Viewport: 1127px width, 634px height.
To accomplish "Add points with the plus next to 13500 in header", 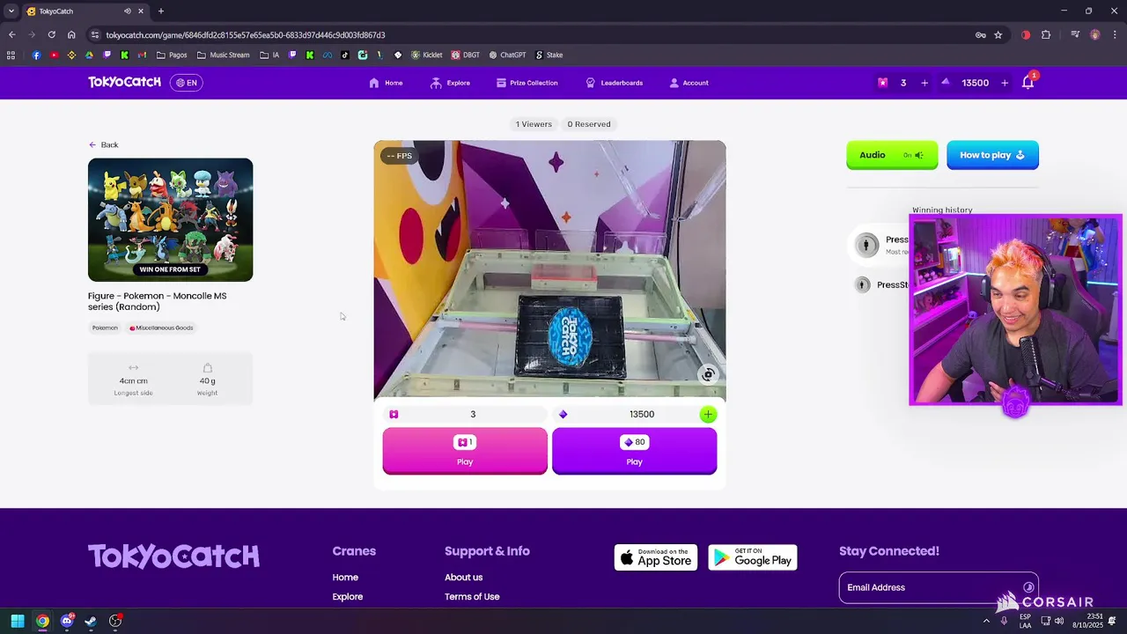I will pos(1005,83).
